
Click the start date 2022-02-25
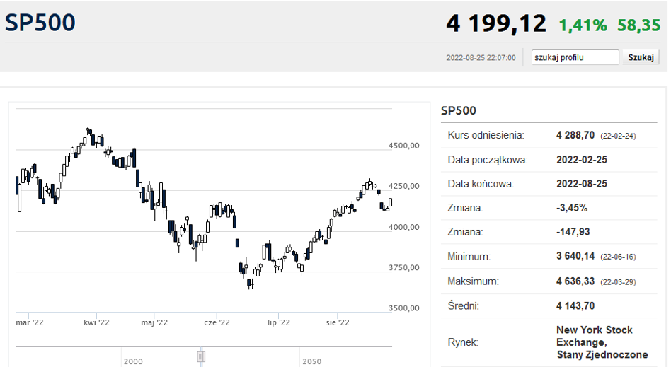[582, 160]
